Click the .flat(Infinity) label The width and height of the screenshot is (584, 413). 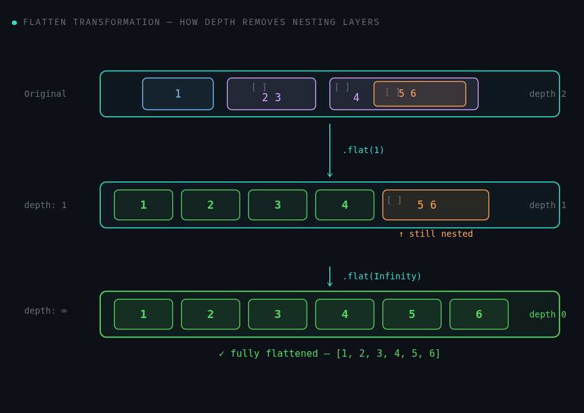(382, 276)
